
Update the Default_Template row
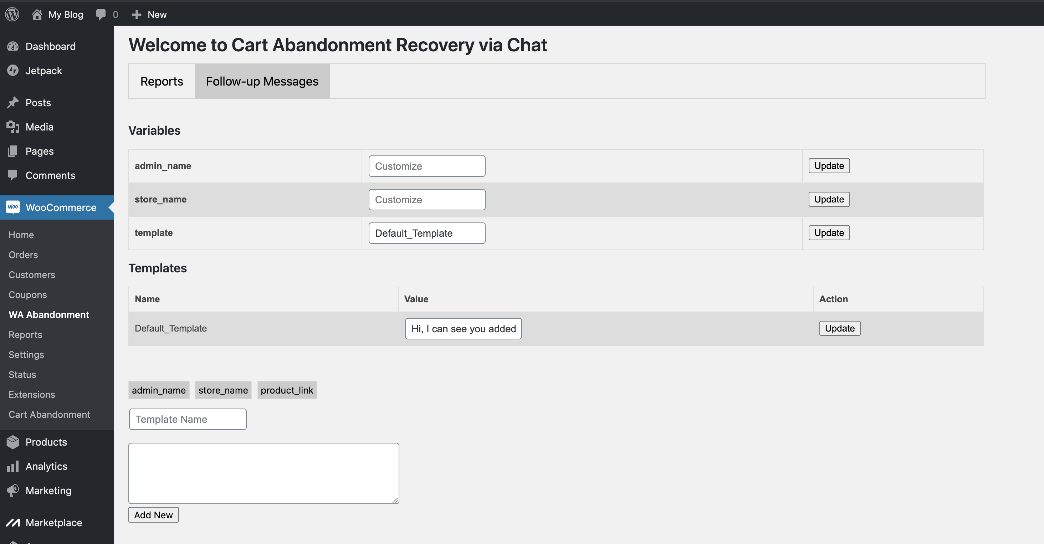[x=840, y=328]
